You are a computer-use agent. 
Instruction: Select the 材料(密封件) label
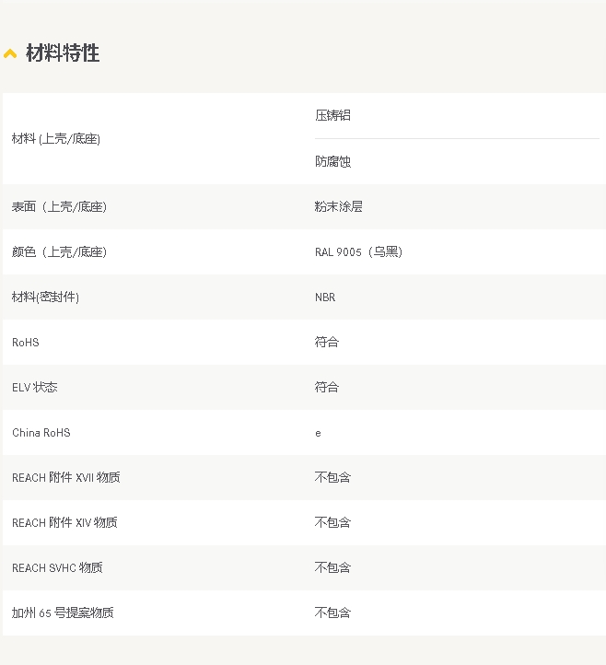[x=45, y=297]
